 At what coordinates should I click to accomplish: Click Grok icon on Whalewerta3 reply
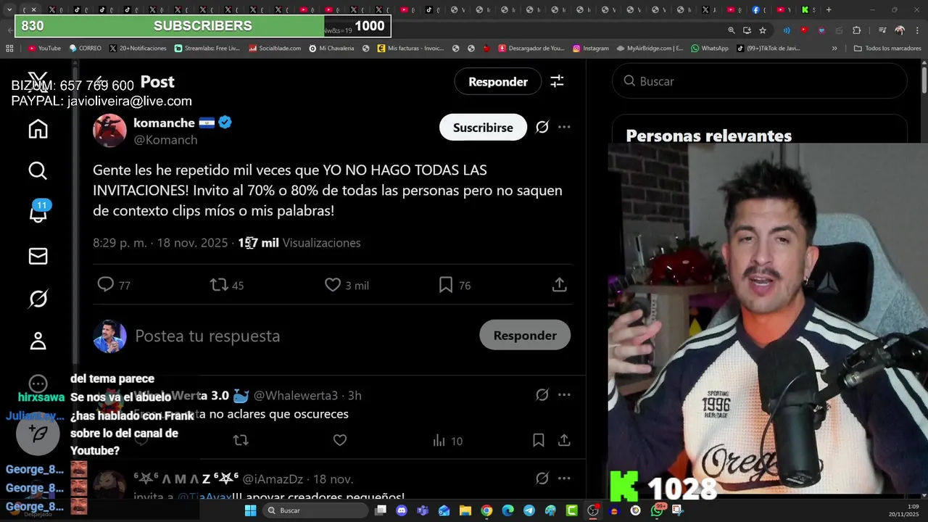pos(542,395)
